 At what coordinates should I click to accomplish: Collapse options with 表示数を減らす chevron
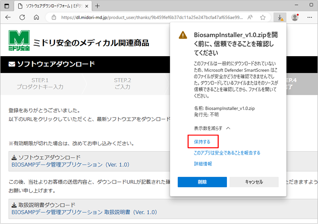pos(228,128)
